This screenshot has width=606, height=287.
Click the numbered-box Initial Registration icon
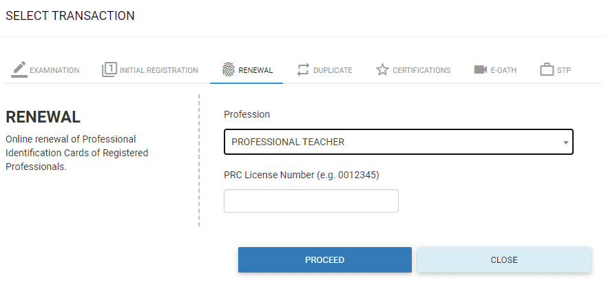pos(109,70)
